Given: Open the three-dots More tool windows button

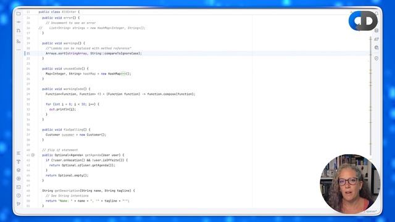Looking at the screenshot, I should pyautogui.click(x=19, y=50).
